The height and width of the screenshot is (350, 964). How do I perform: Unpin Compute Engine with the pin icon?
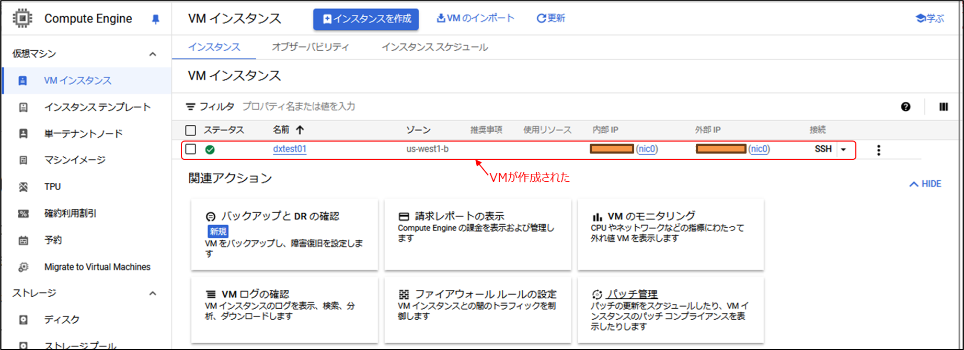[x=155, y=19]
